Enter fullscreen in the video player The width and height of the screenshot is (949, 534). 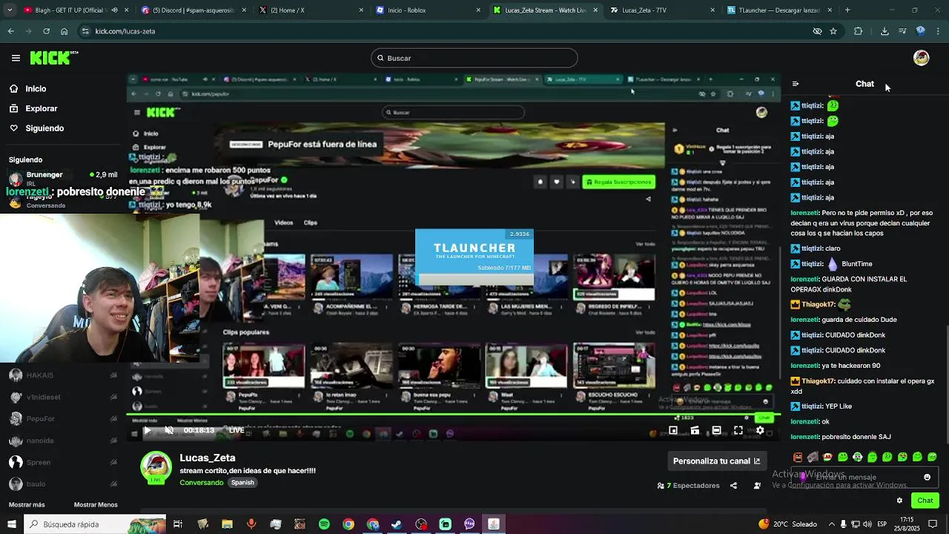pos(738,430)
